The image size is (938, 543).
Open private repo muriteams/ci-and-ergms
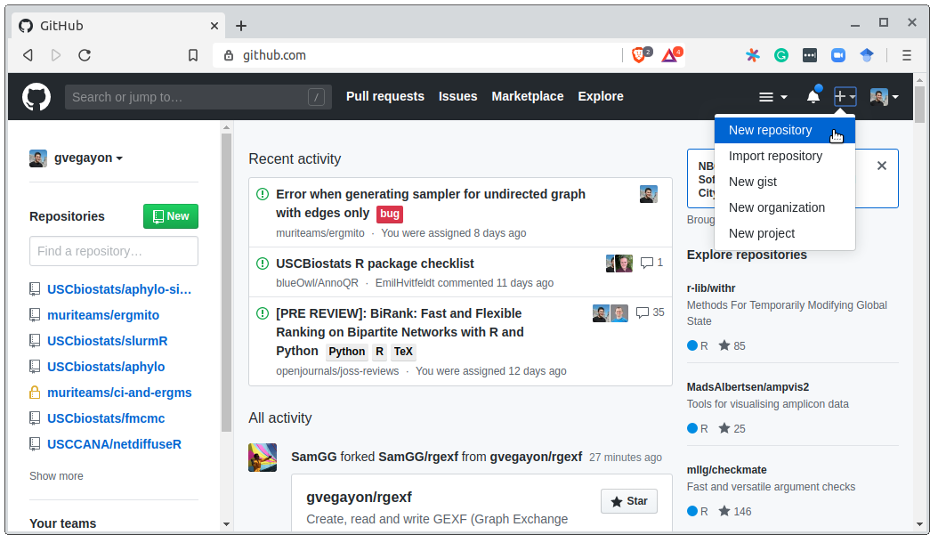tap(119, 393)
